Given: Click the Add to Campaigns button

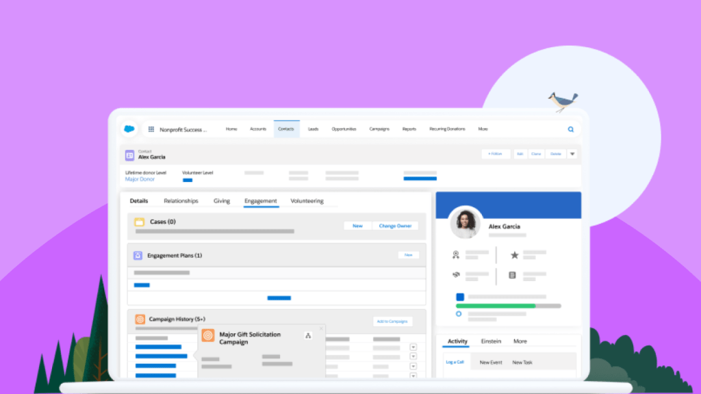Looking at the screenshot, I should pyautogui.click(x=392, y=321).
